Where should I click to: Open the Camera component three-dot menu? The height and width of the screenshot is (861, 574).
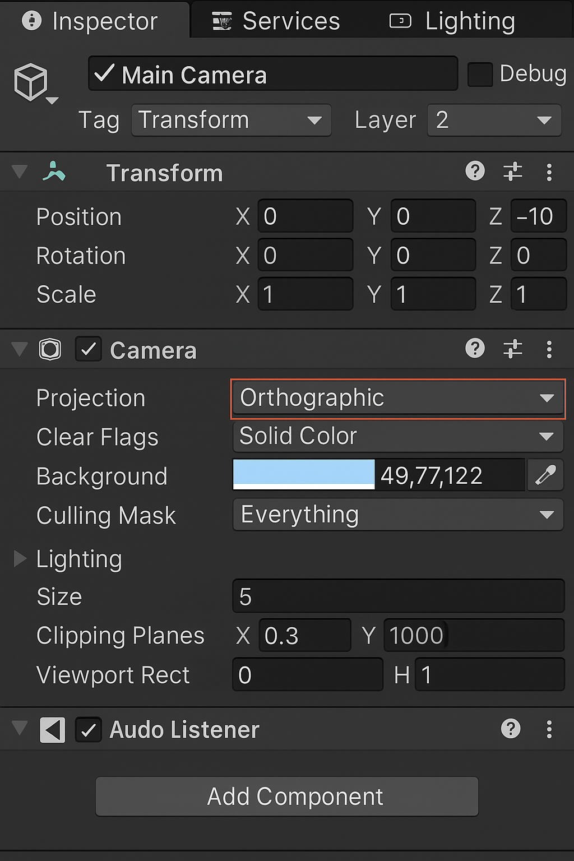549,349
